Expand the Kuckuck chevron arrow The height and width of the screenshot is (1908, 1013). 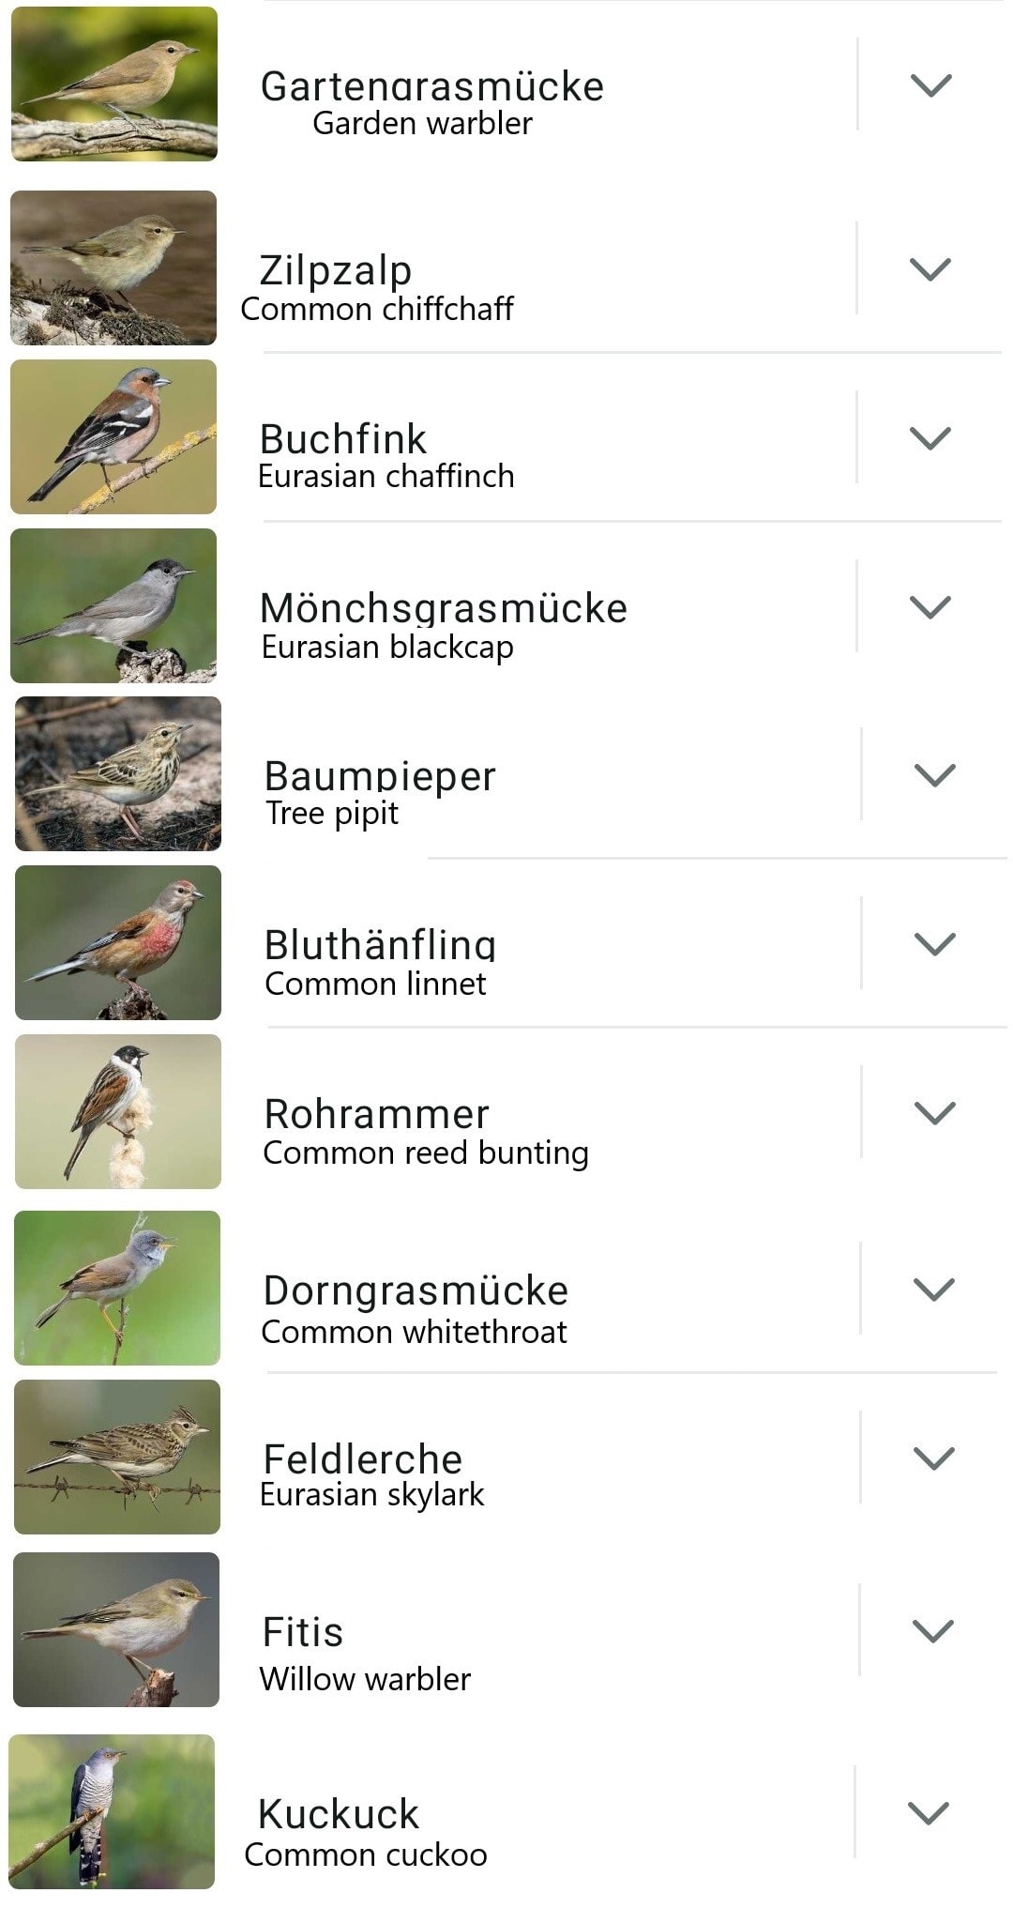929,1813
